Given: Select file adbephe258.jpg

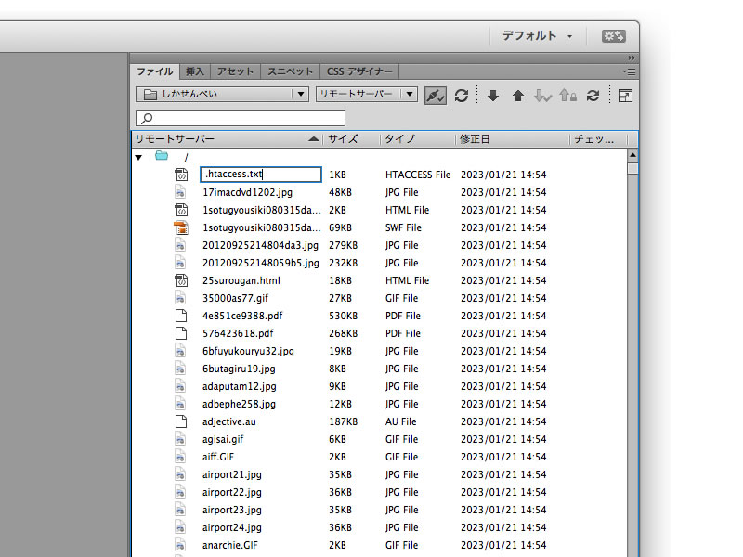Looking at the screenshot, I should tap(239, 404).
